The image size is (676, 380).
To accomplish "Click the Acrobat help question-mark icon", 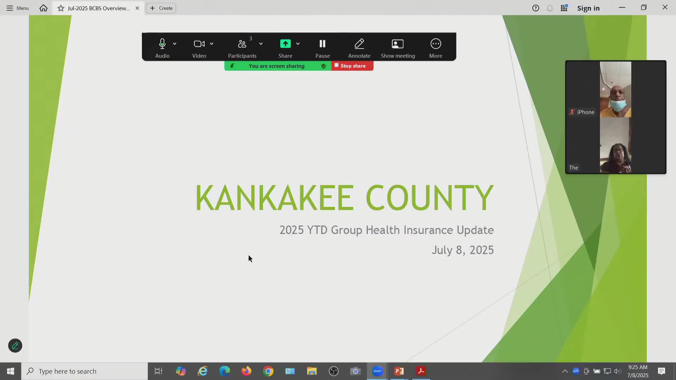I will (x=536, y=8).
